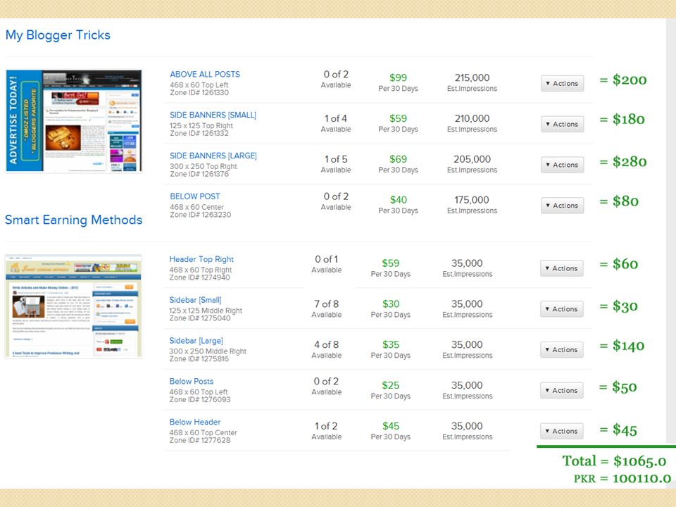Viewport: 676px width, 507px height.
Task: Open the ABOVE ALL POSTS zone link
Action: pyautogui.click(x=205, y=74)
